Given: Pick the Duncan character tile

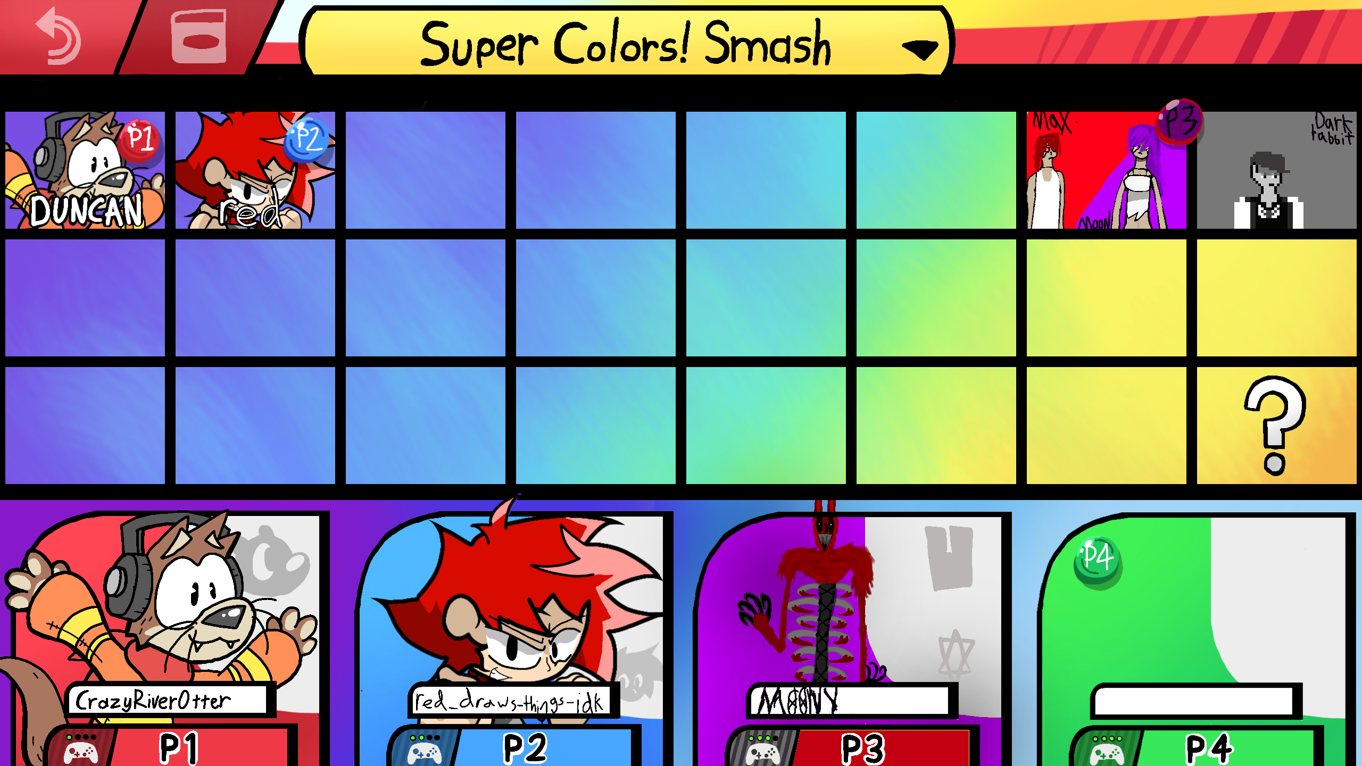Looking at the screenshot, I should coord(85,170).
